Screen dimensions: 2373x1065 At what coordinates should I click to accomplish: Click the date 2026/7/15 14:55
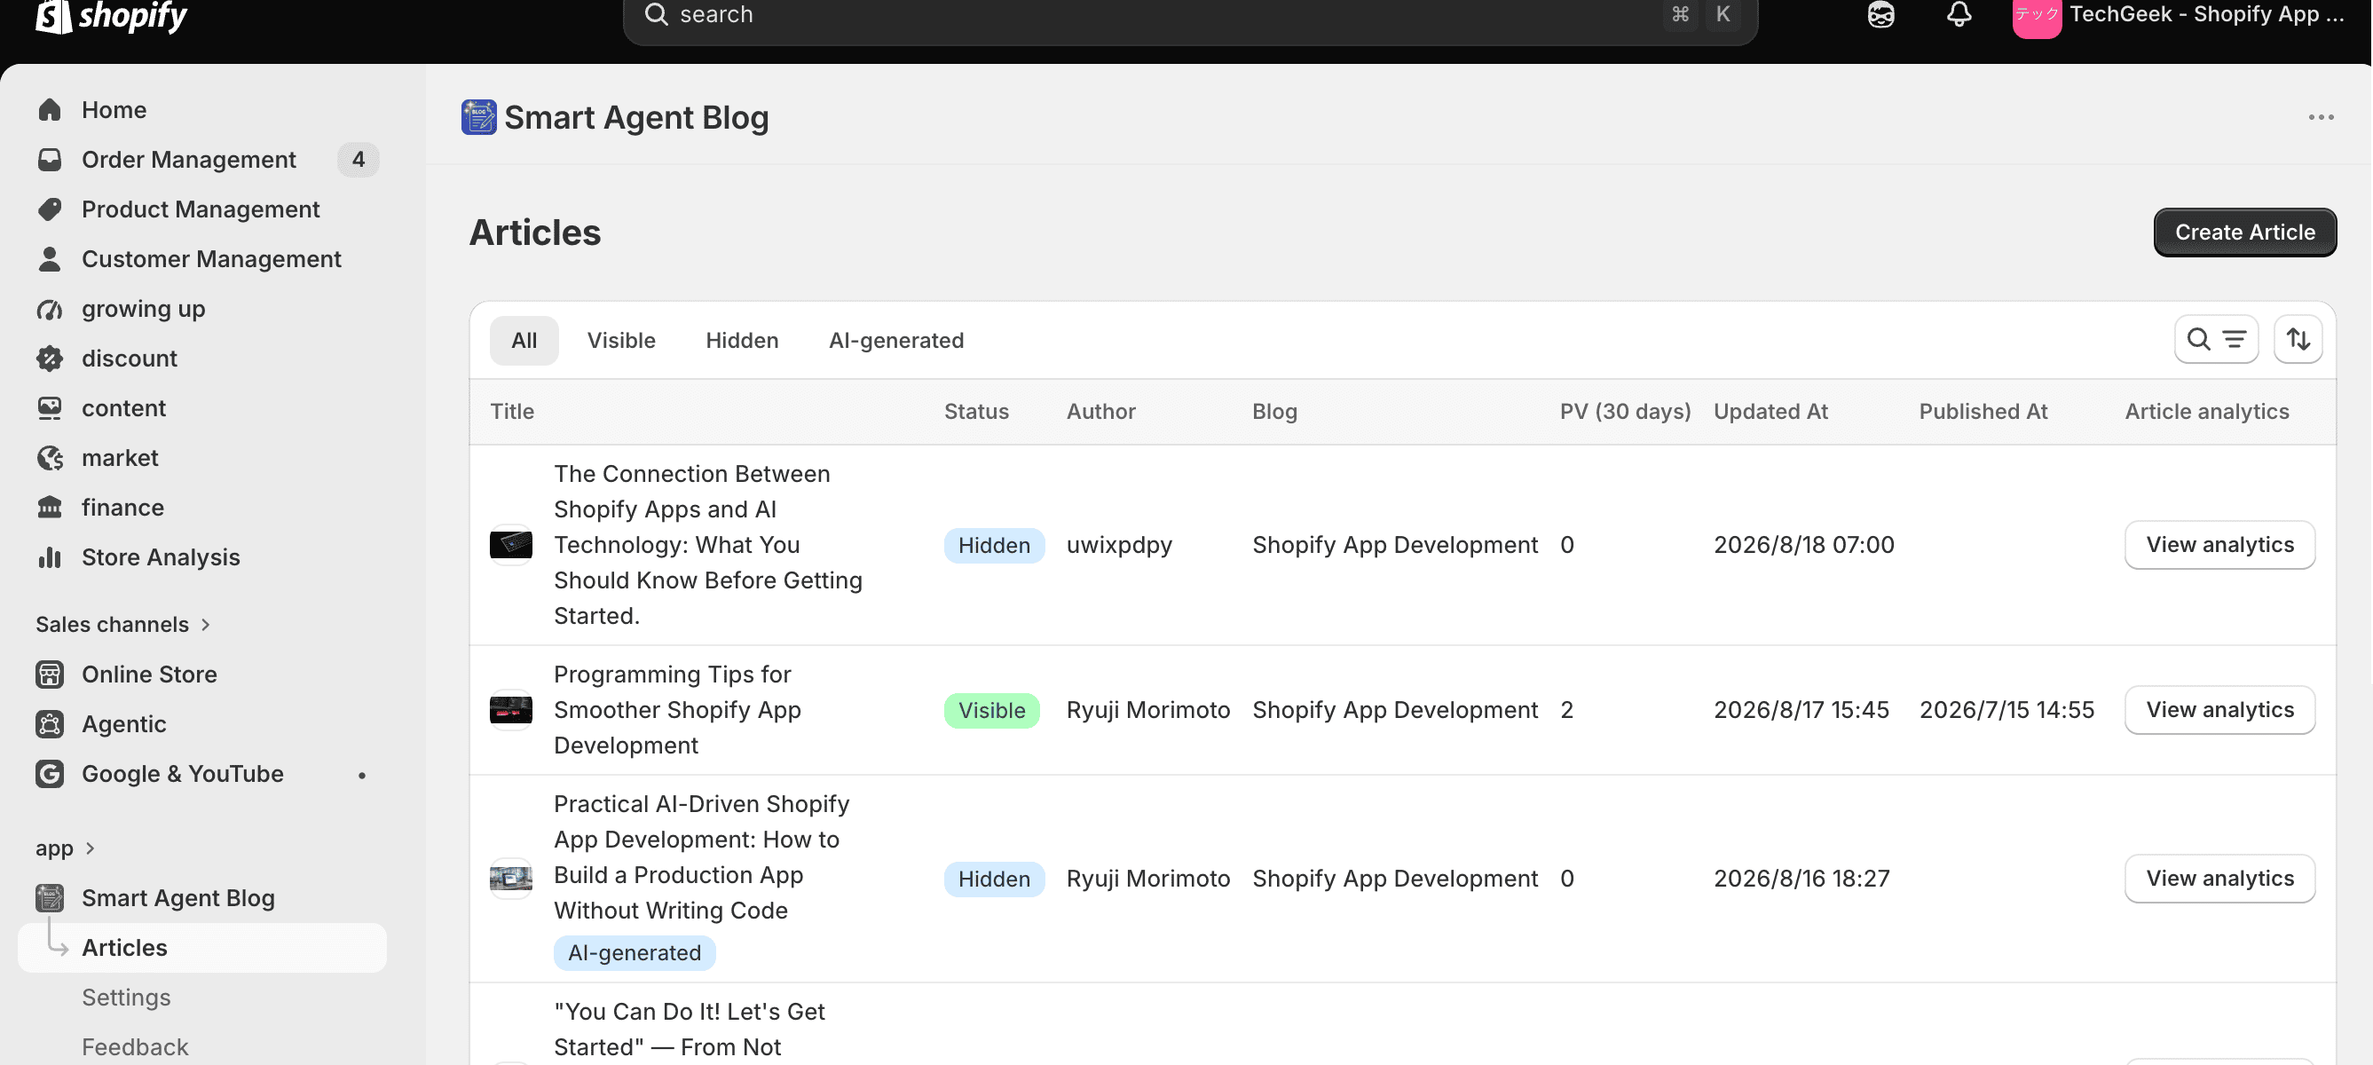pos(2006,710)
